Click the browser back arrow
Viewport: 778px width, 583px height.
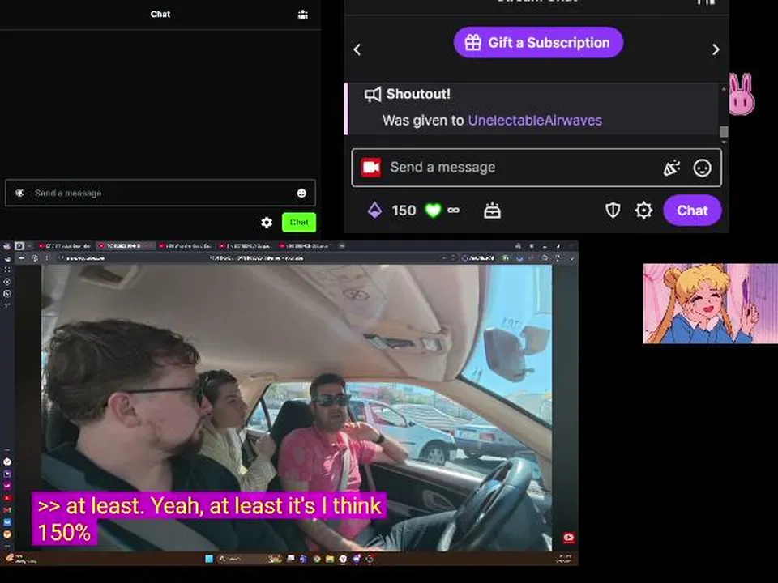[21, 257]
